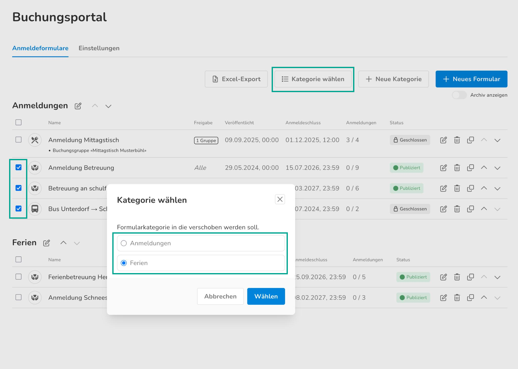Image resolution: width=518 pixels, height=369 pixels.
Task: Move Betreuung an schulf up
Action: coord(484,188)
